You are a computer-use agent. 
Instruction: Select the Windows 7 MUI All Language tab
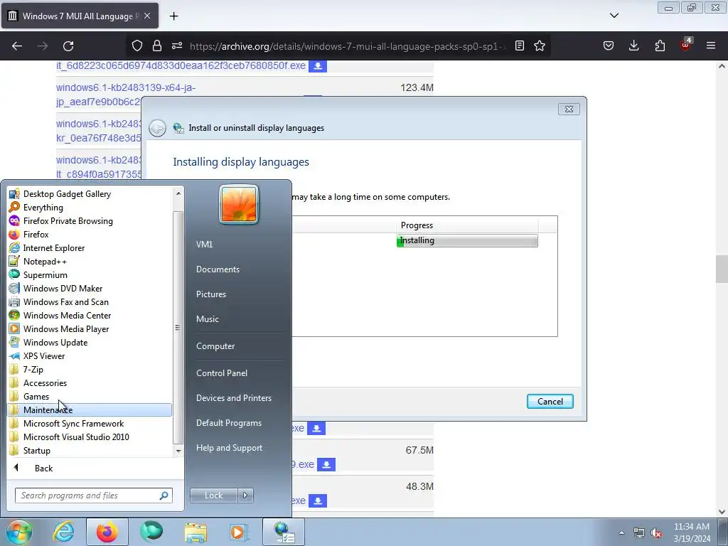(x=80, y=16)
